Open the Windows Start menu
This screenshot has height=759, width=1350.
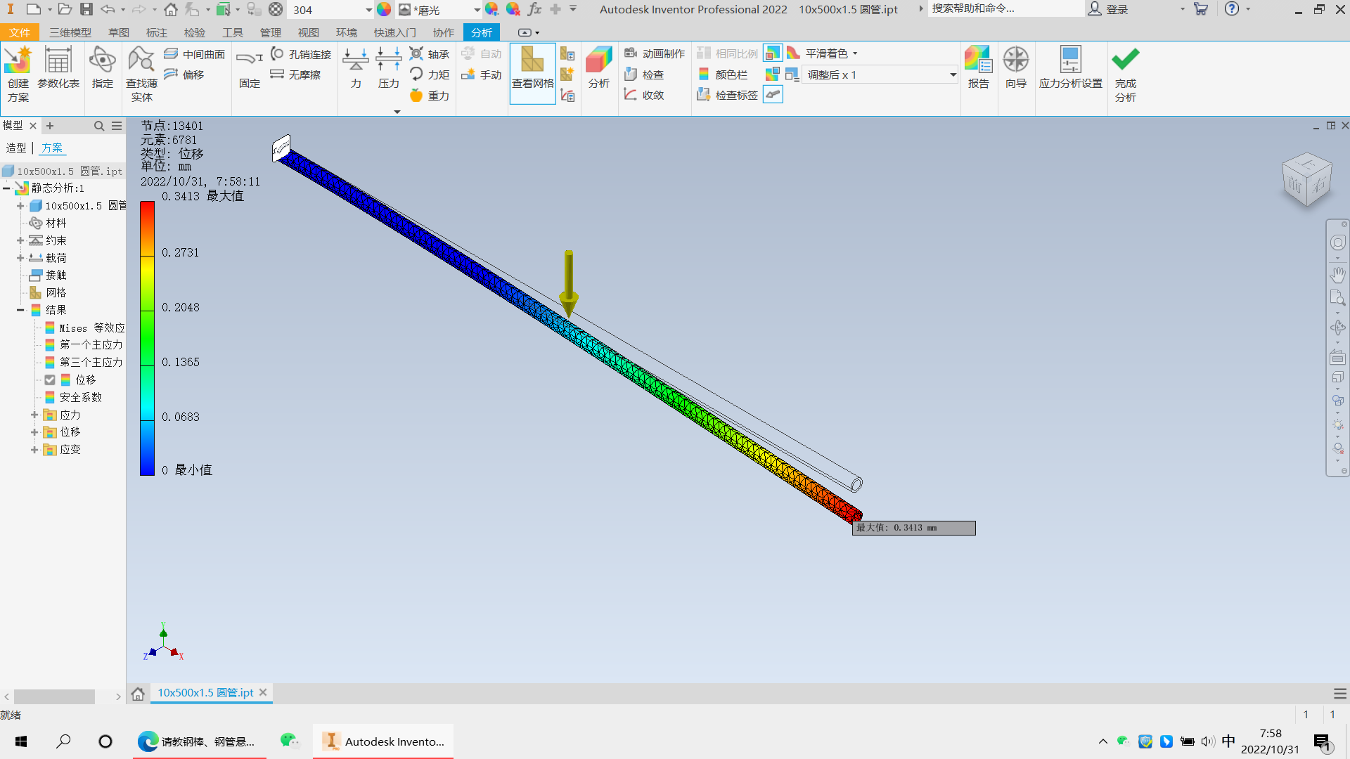coord(21,741)
